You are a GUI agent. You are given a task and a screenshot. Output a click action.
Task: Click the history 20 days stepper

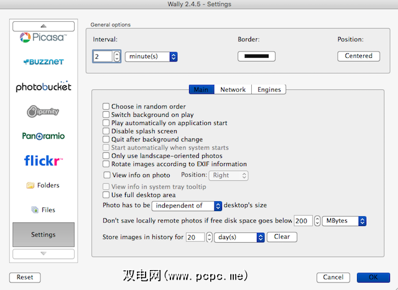(x=209, y=237)
